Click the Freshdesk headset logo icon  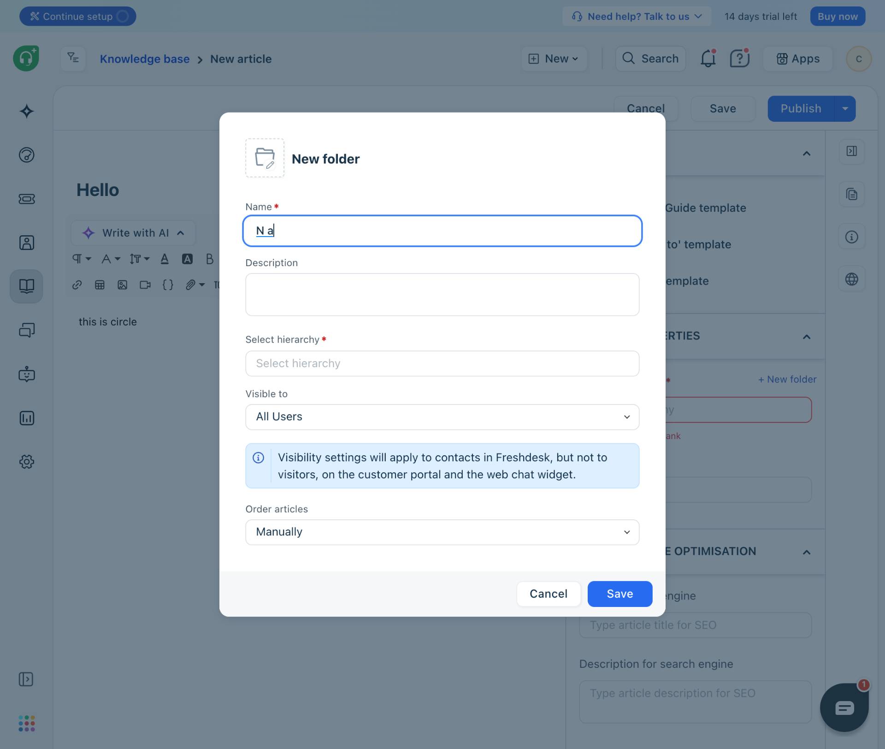26,59
